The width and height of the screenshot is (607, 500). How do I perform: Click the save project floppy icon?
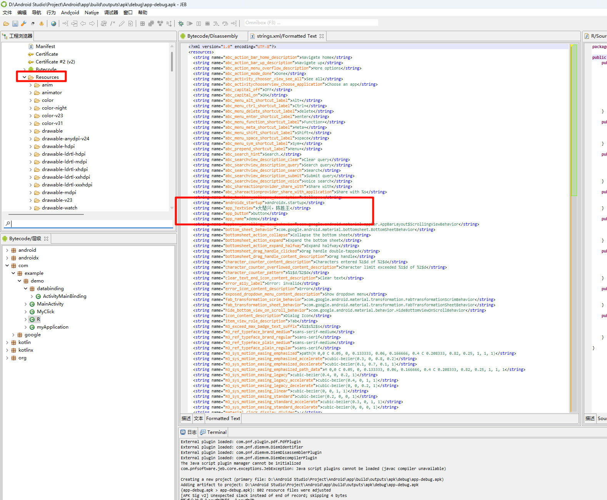tap(15, 24)
